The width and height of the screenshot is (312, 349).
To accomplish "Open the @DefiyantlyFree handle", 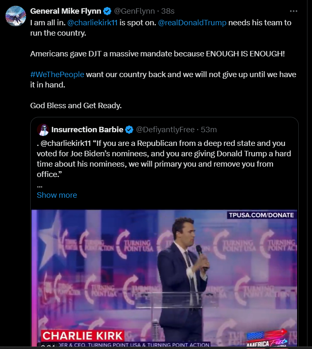I will 165,130.
